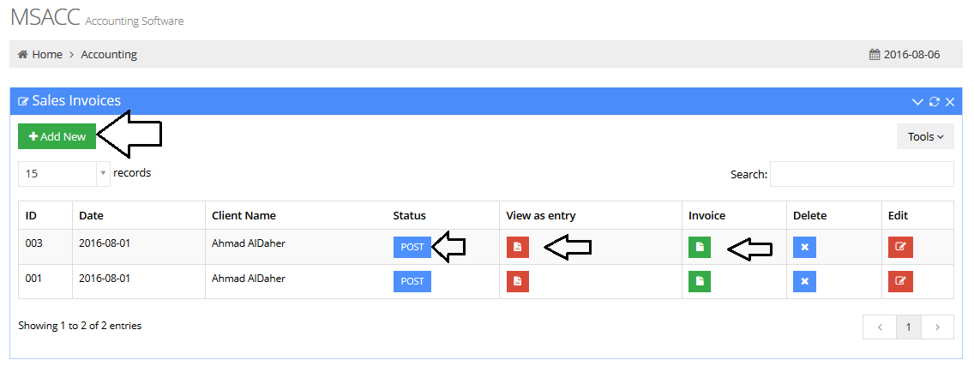Edit invoice 001

(900, 281)
